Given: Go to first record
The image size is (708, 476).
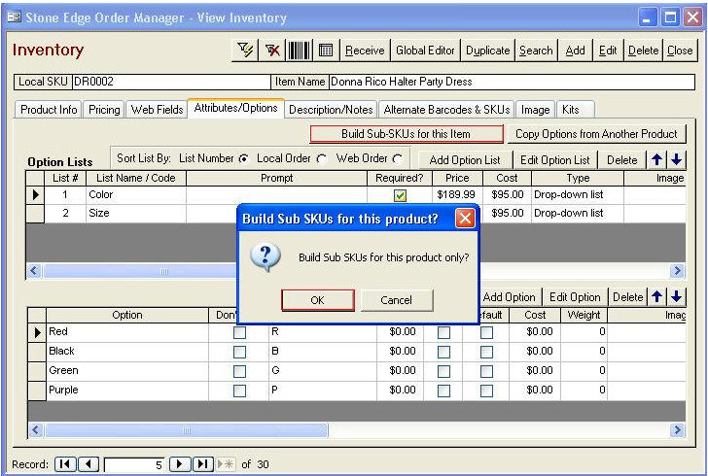Looking at the screenshot, I should (65, 463).
